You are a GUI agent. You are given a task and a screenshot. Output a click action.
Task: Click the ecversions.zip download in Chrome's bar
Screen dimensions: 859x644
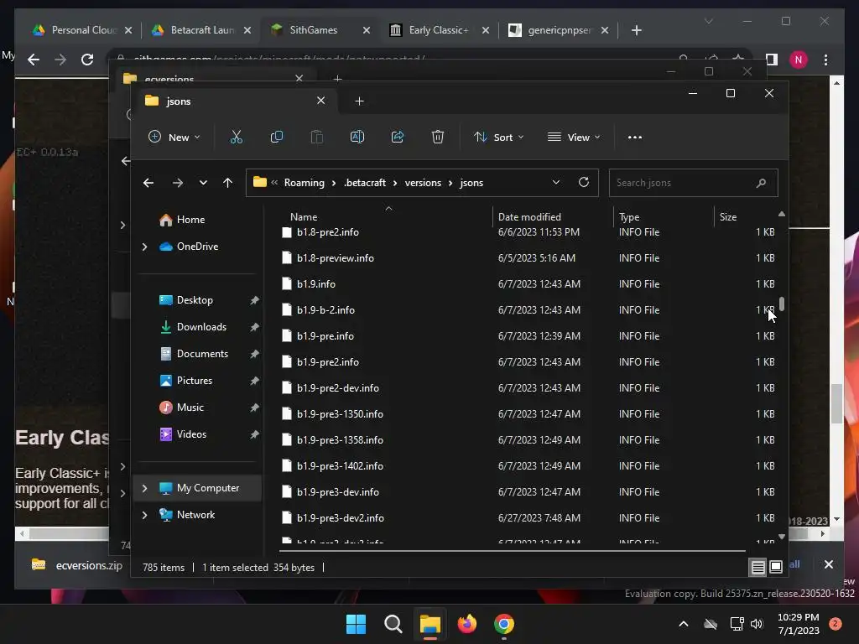[x=77, y=565]
